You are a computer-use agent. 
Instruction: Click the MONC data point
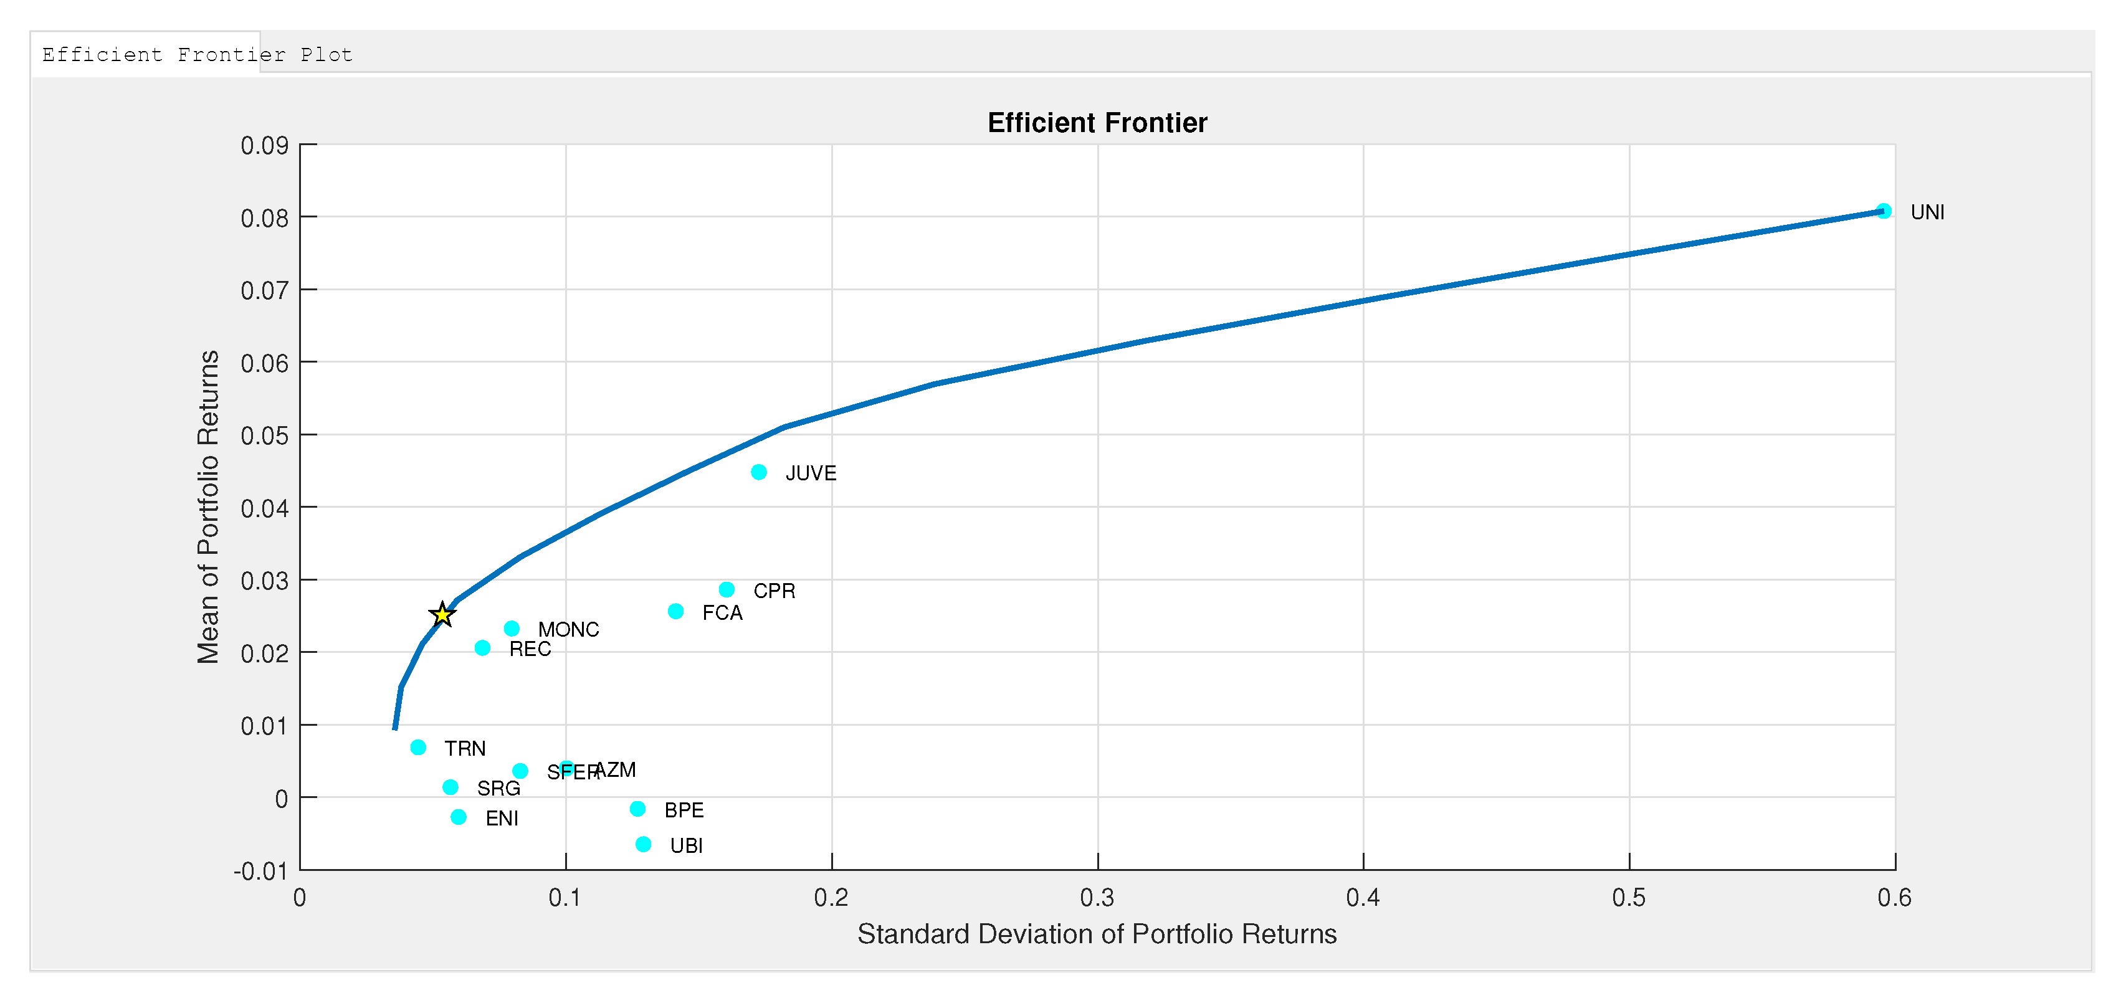512,629
